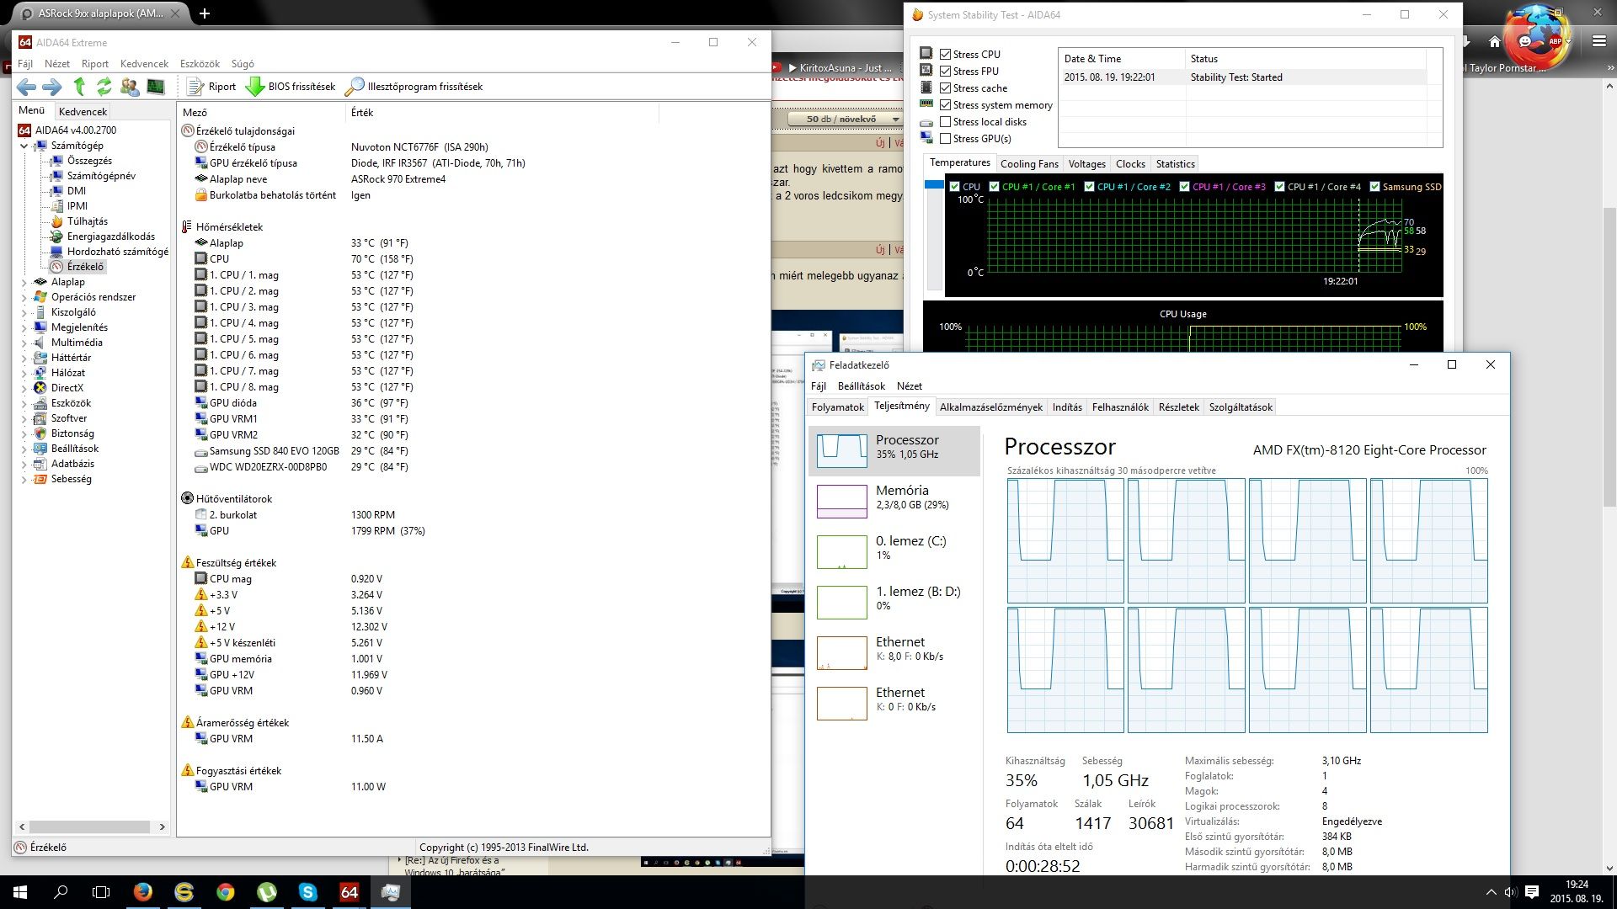Open browser hamburger menu
The height and width of the screenshot is (909, 1617).
point(1598,41)
